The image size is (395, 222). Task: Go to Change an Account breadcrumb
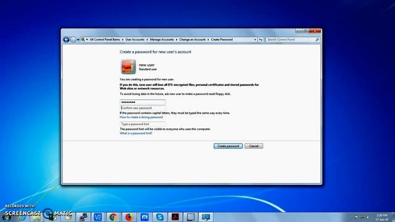tap(192, 39)
